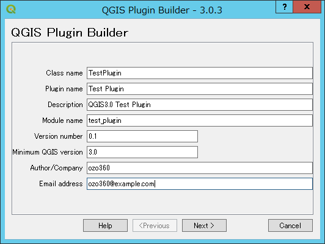Image resolution: width=325 pixels, height=244 pixels.
Task: Open Help for the Plugin Builder
Action: pyautogui.click(x=105, y=225)
